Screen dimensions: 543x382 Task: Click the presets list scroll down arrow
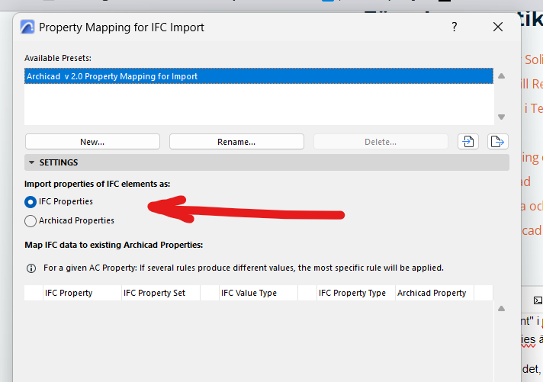tap(501, 117)
